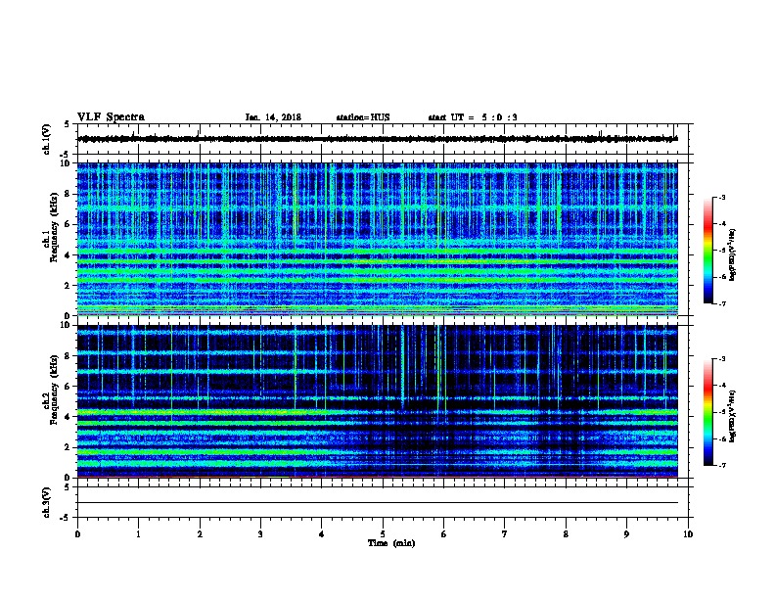This screenshot has height=599, width=775.
Task: Click the ch.2 spectrogram colorbar
Action: tap(707, 412)
